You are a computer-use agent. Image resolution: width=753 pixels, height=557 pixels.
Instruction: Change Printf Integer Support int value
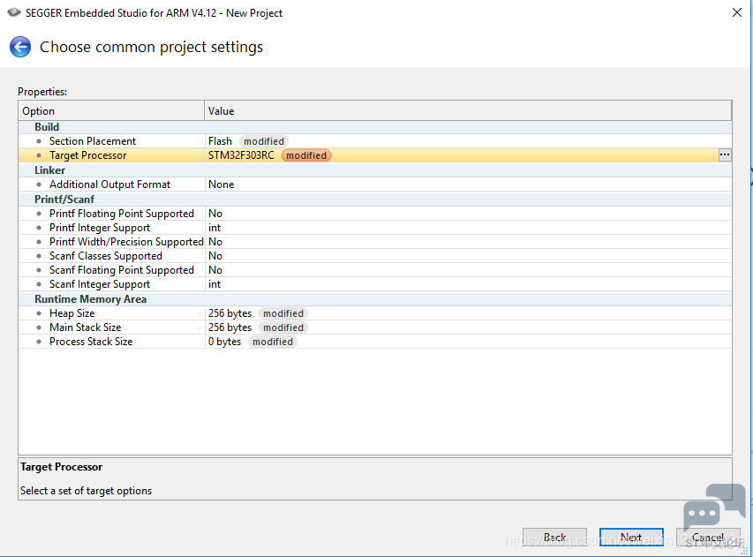pyautogui.click(x=215, y=228)
